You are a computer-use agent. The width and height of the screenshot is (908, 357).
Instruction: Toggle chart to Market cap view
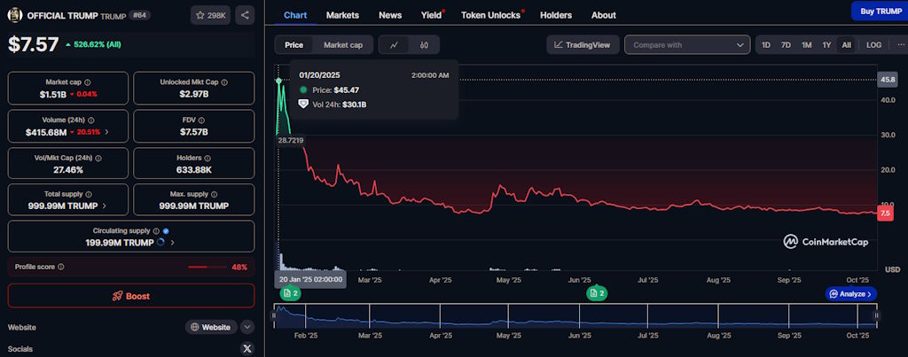(342, 44)
